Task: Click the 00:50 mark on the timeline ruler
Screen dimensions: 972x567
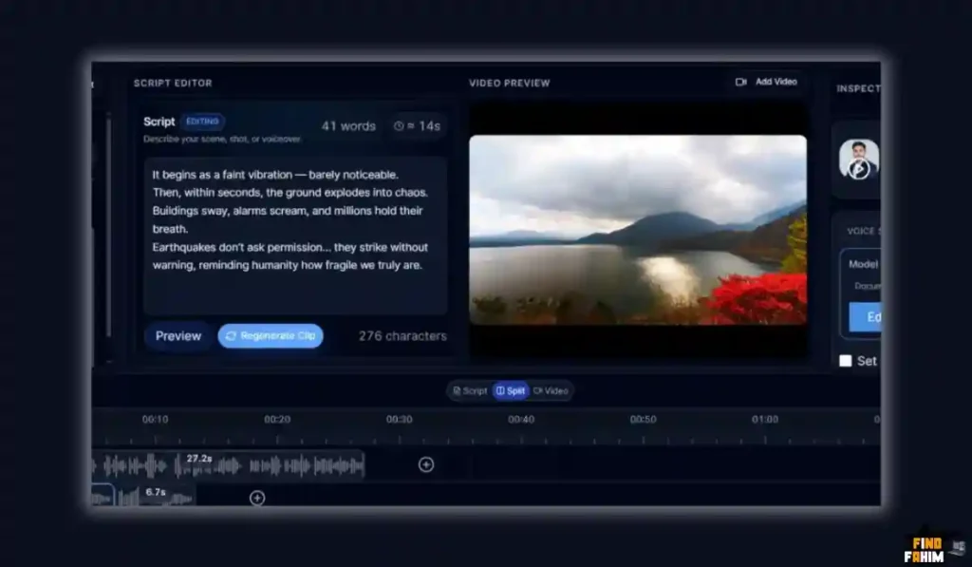Action: [644, 420]
